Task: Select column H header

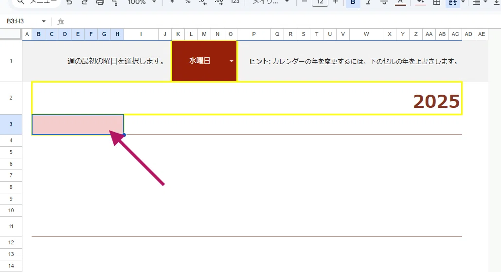Action: coord(117,34)
